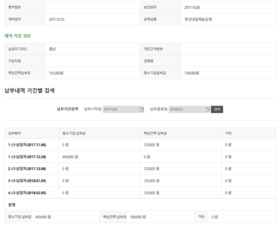Viewport: 280px width, 227px height.
Task: Click the 중소기업납부금 value 750,000원
Action: click(x=192, y=73)
